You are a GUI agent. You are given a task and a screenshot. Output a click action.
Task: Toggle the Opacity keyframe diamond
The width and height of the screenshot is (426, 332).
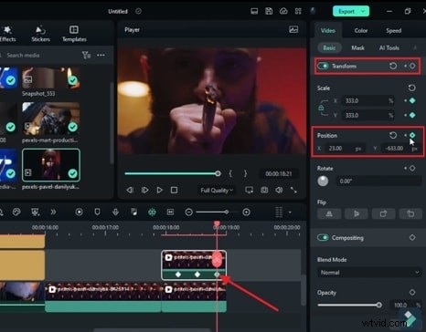click(x=412, y=293)
